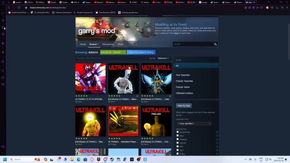This screenshot has height=163, width=290.
Task: Click Save This Search Query button
Action: (141, 53)
